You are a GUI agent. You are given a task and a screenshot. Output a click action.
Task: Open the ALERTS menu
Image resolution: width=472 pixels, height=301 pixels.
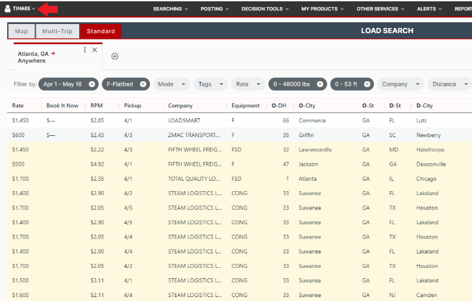[429, 9]
